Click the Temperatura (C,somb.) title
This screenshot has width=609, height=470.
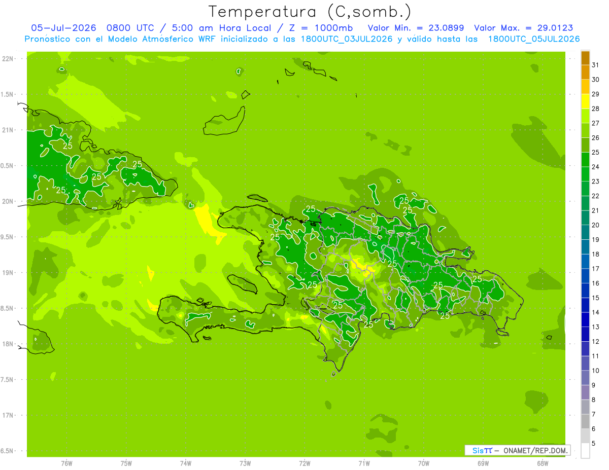tap(310, 11)
